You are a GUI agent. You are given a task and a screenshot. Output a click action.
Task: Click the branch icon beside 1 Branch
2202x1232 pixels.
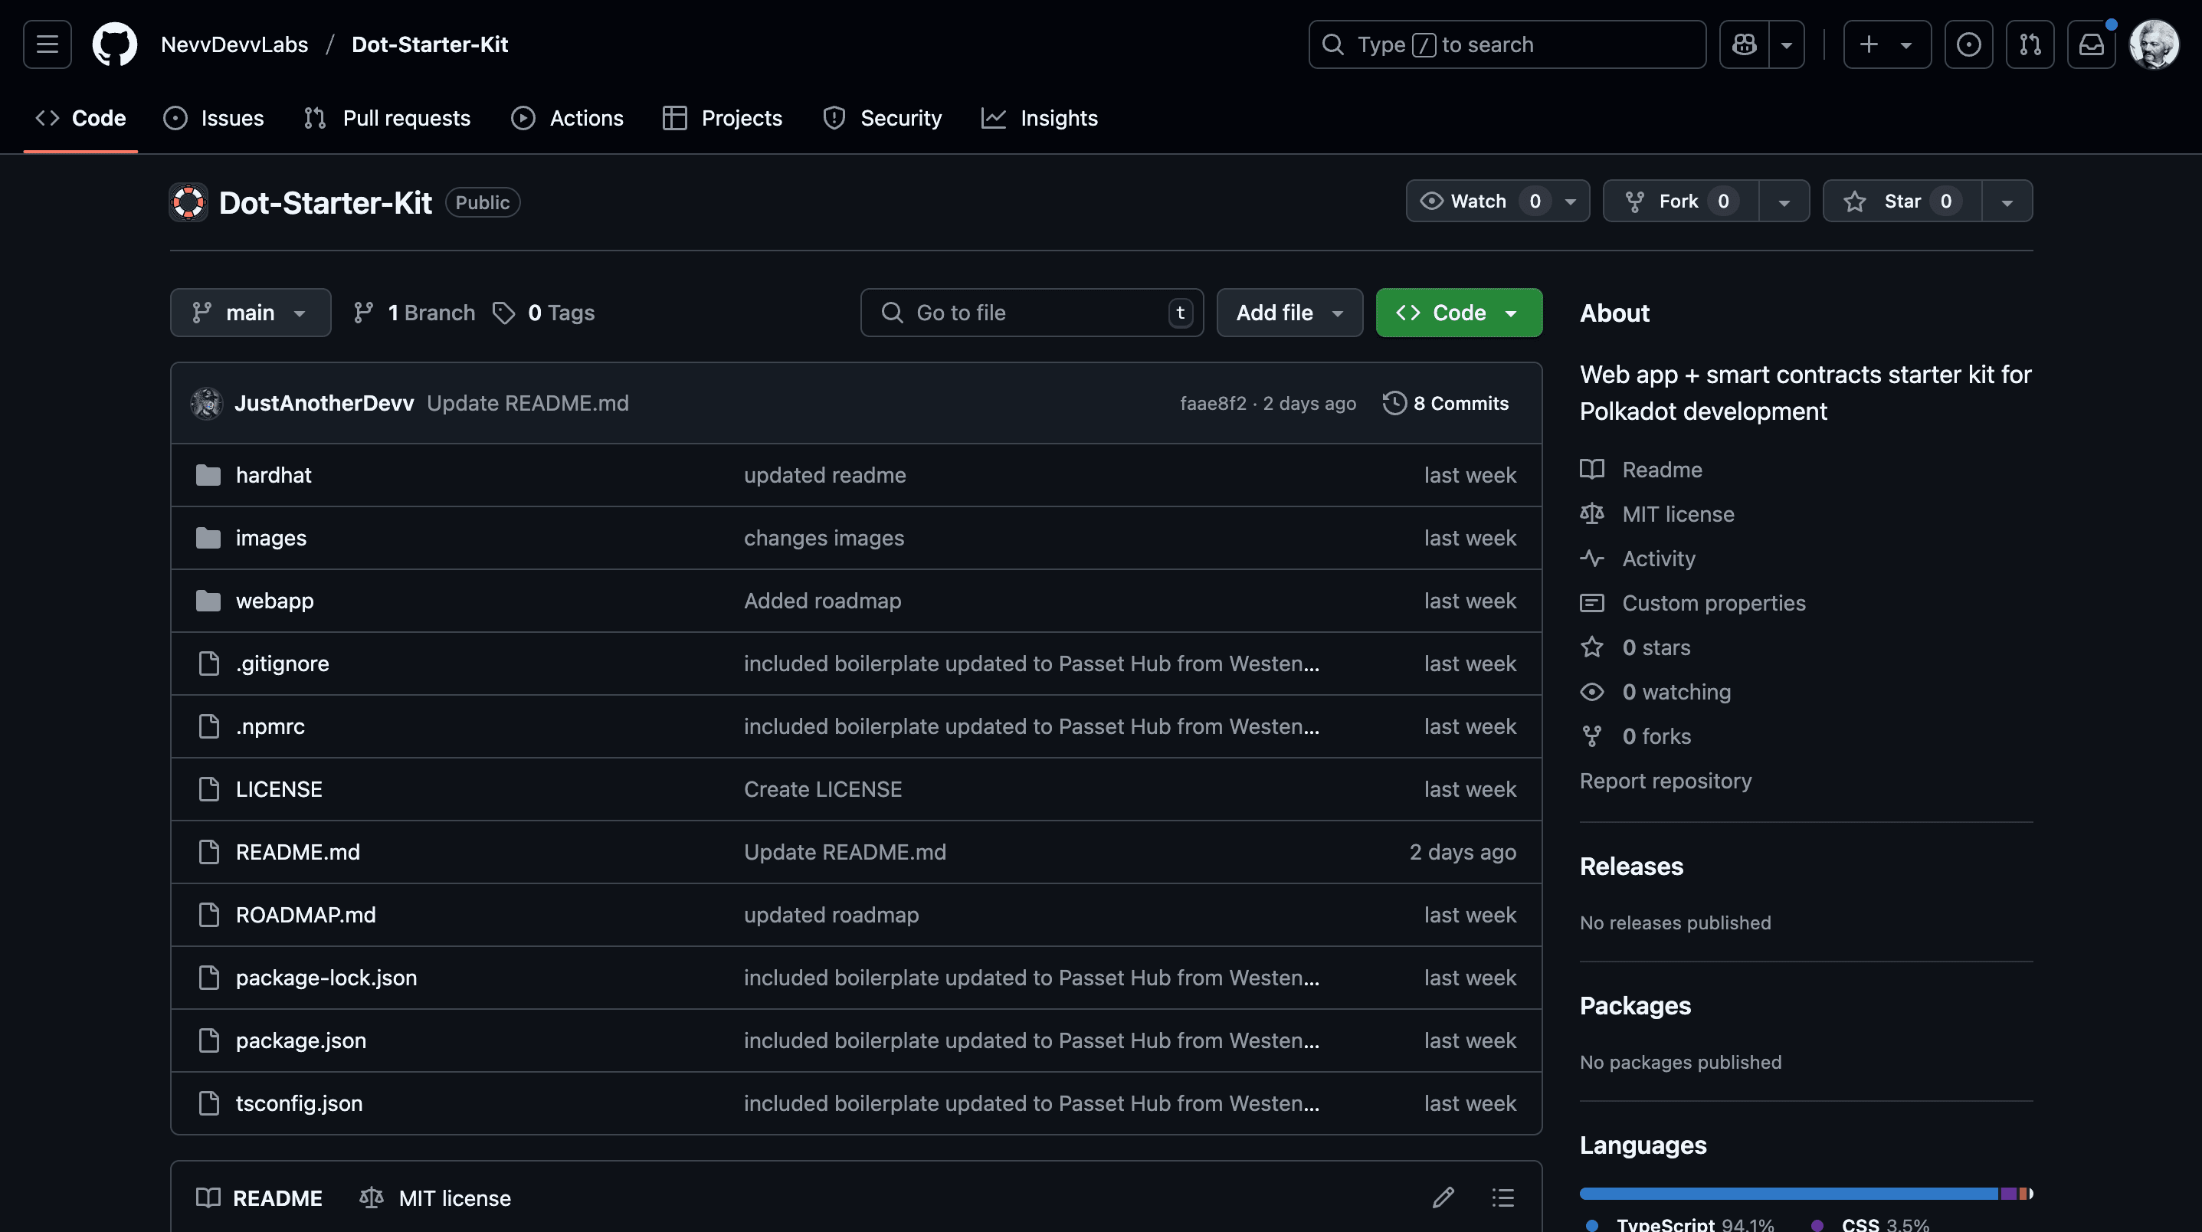[363, 313]
